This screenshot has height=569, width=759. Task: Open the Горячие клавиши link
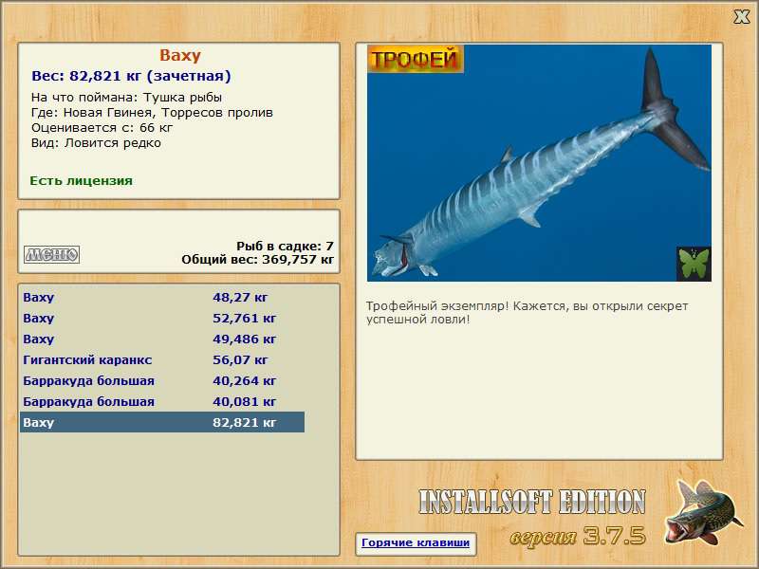(x=416, y=542)
